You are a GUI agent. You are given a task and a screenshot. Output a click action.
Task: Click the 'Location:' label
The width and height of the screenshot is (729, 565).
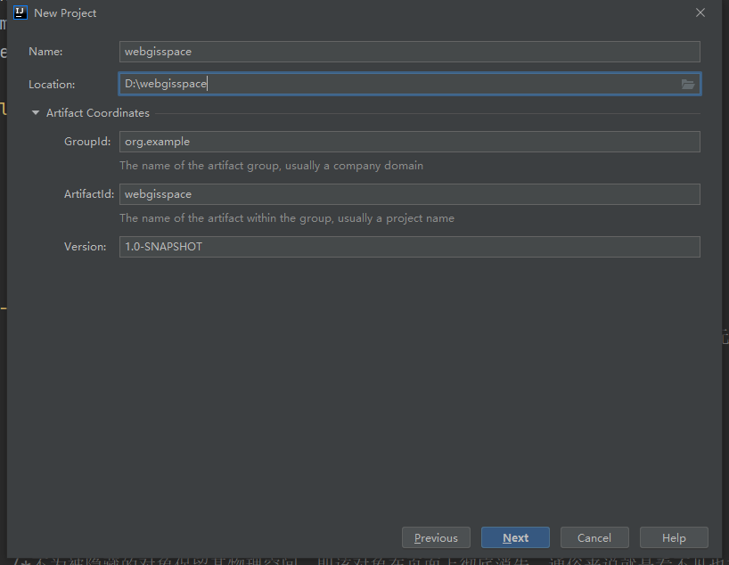point(52,85)
